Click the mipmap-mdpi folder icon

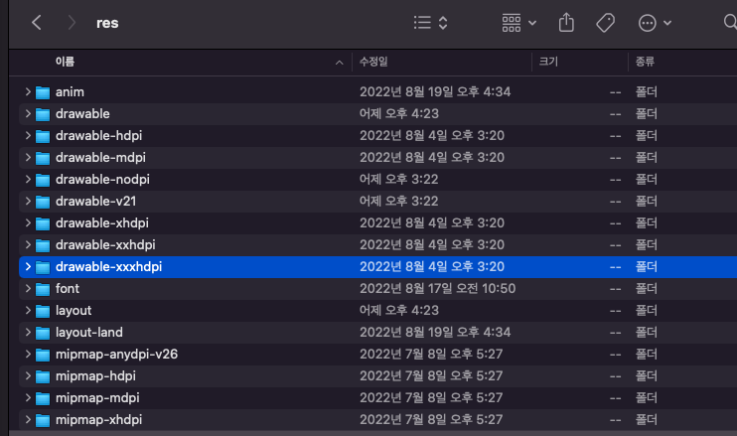43,398
